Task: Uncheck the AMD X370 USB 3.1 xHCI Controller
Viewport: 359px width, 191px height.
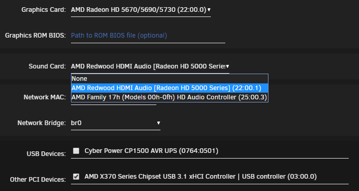Action: click(x=76, y=177)
